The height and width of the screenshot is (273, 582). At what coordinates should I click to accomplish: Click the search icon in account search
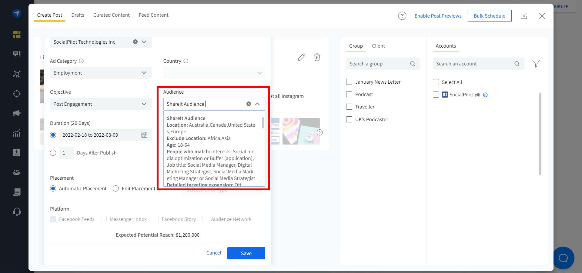point(517,64)
